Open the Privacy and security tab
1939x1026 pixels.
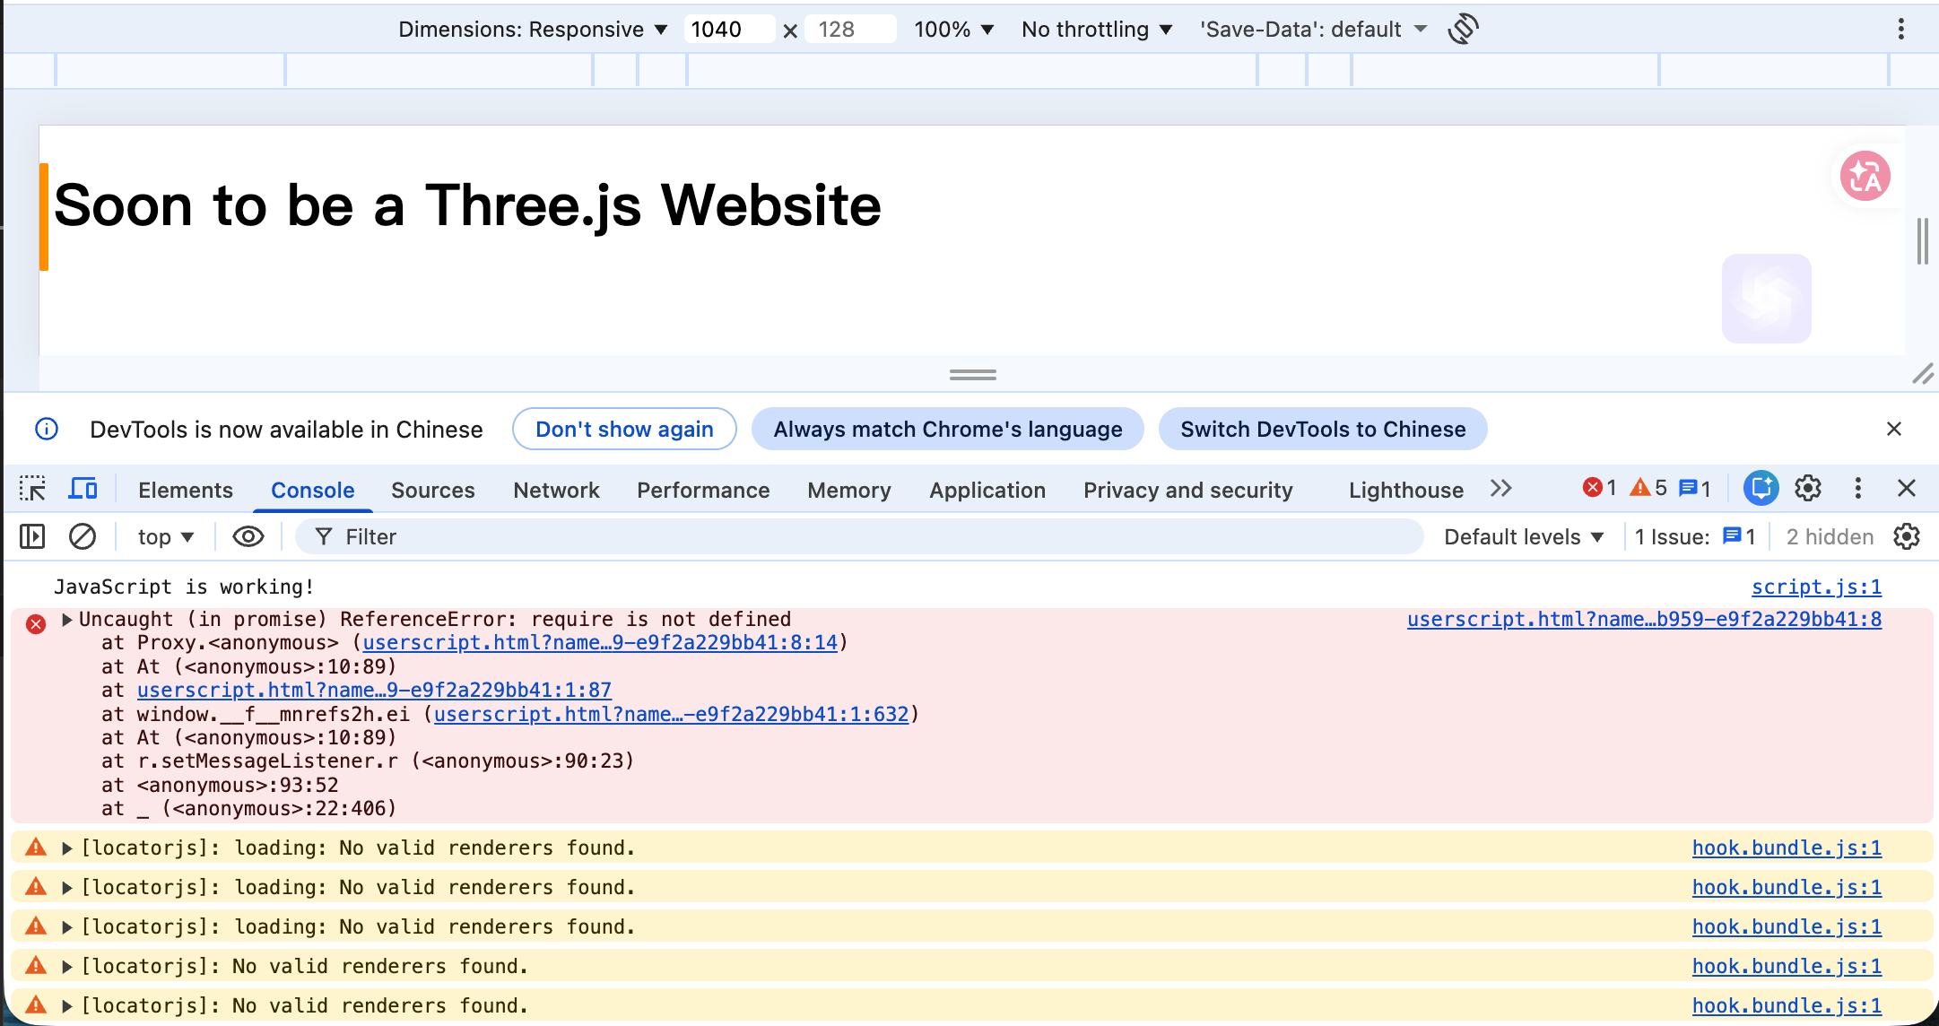(1188, 490)
